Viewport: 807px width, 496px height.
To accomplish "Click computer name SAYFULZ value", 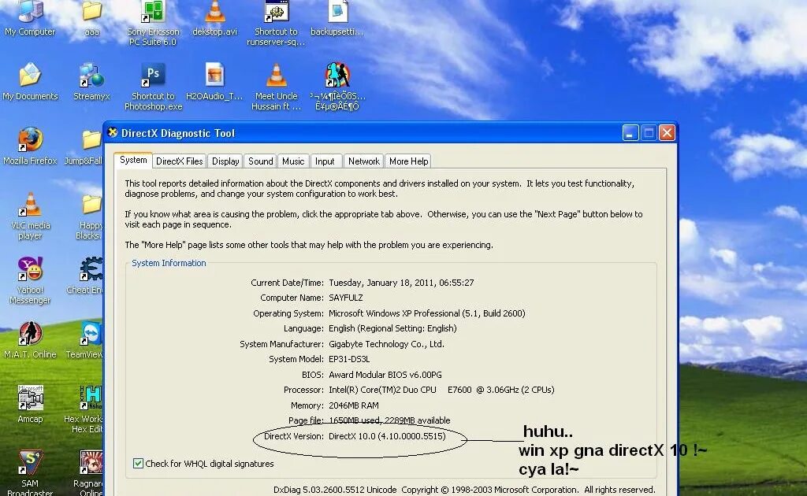I will (x=346, y=298).
